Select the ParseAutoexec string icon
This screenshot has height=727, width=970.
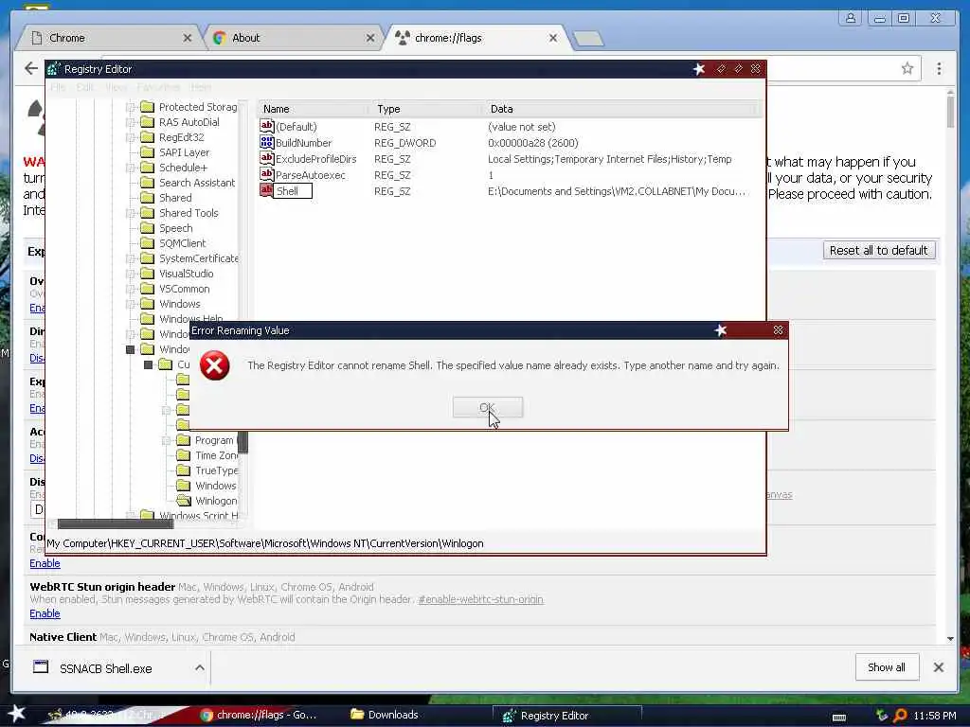click(266, 174)
